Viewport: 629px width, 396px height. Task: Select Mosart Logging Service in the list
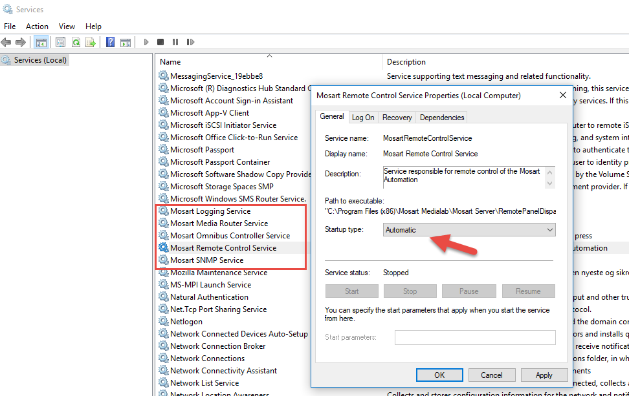pos(210,211)
